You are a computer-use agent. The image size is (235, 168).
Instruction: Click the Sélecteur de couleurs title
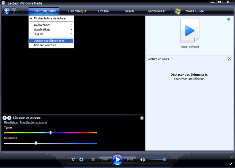27,118
